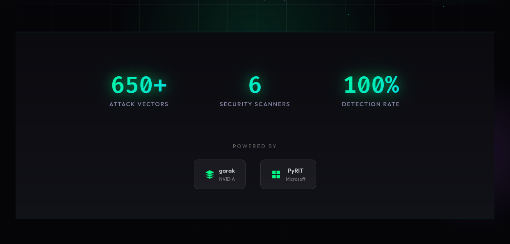Select the glowing 650+ statistic
Image resolution: width=510 pixels, height=244 pixels.
point(139,85)
